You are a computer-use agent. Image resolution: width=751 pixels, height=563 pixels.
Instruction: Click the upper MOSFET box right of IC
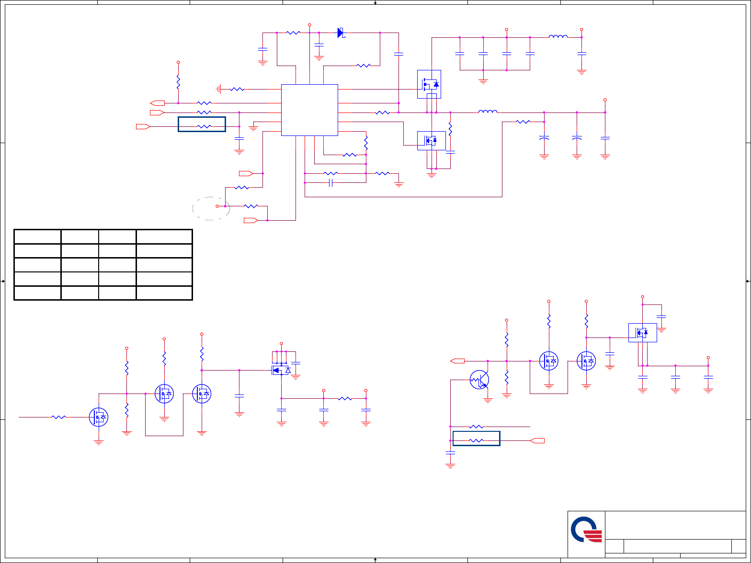point(429,84)
